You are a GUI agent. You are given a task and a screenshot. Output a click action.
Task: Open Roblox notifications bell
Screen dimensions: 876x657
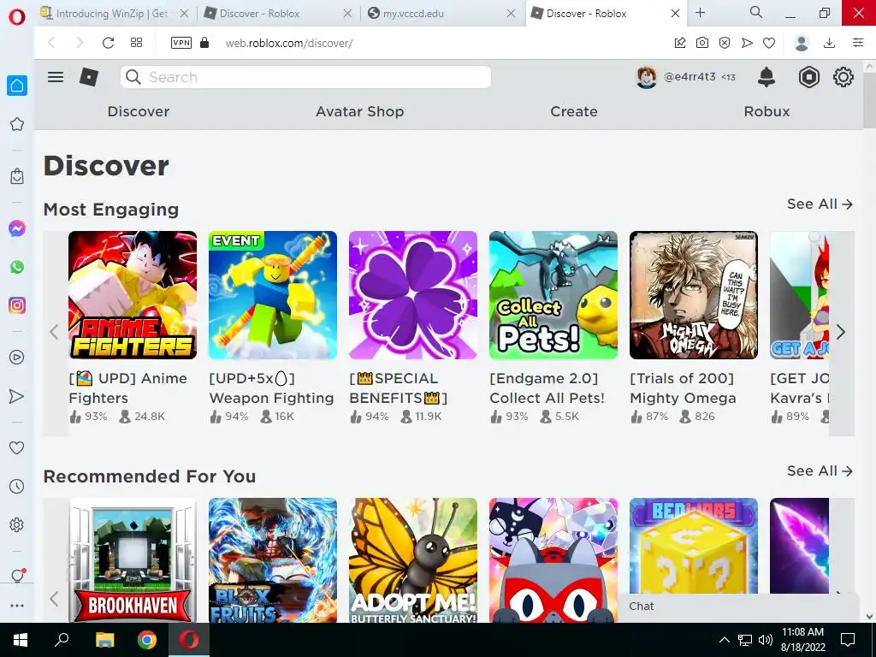tap(766, 77)
